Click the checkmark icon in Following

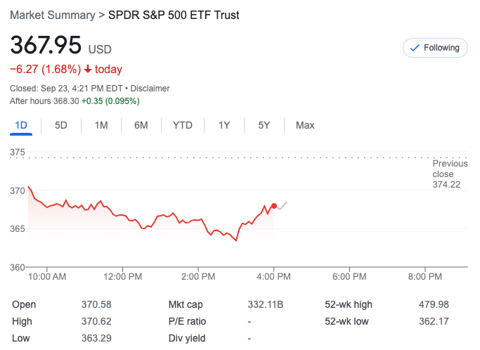415,48
